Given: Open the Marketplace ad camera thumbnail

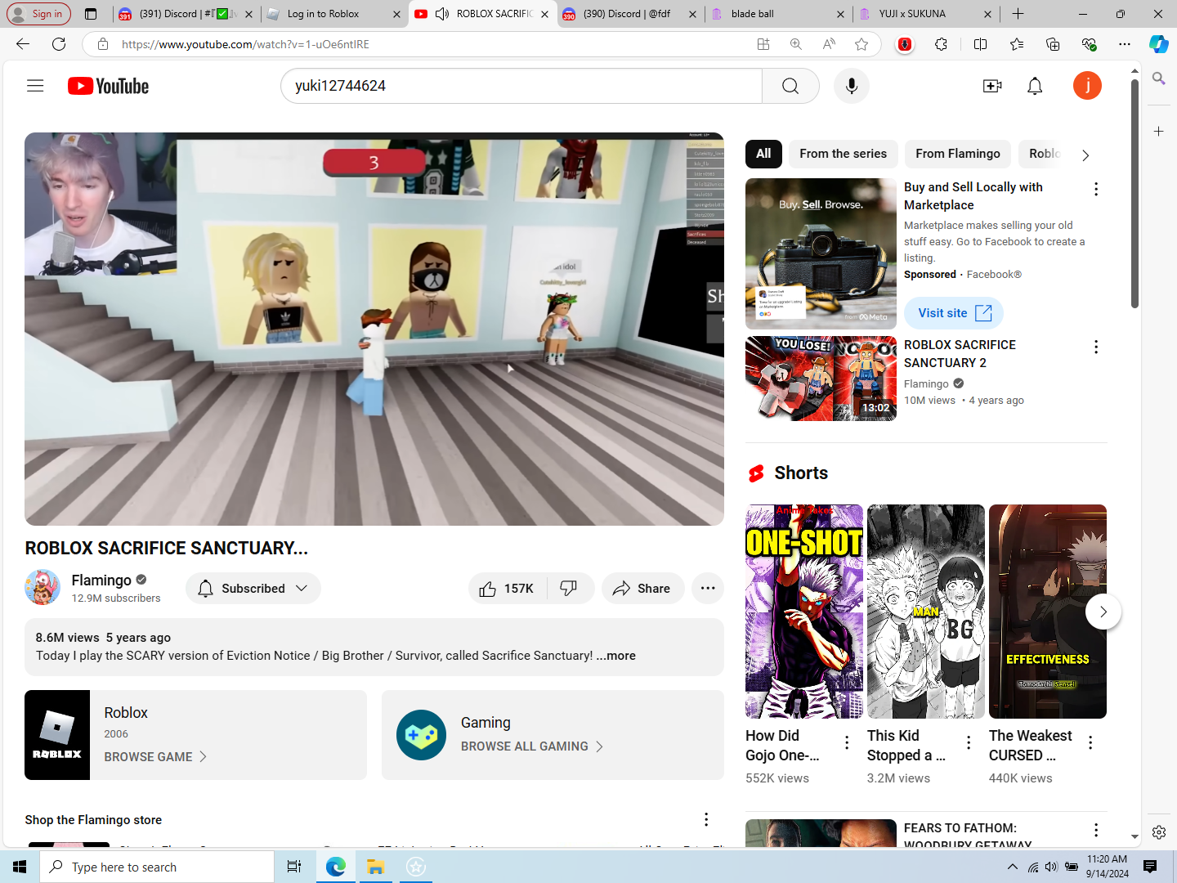Looking at the screenshot, I should click(821, 253).
